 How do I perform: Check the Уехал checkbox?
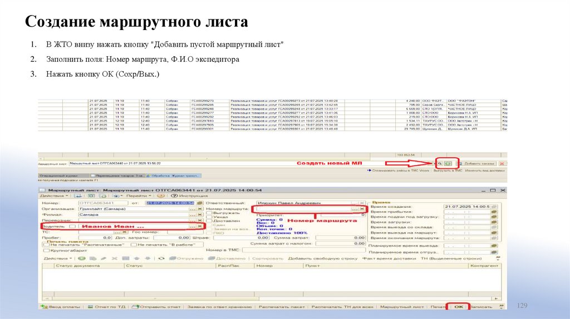click(x=209, y=217)
